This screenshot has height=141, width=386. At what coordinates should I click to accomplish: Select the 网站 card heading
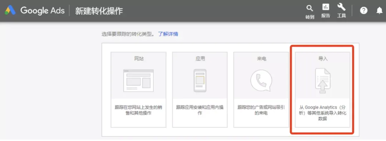click(x=139, y=59)
